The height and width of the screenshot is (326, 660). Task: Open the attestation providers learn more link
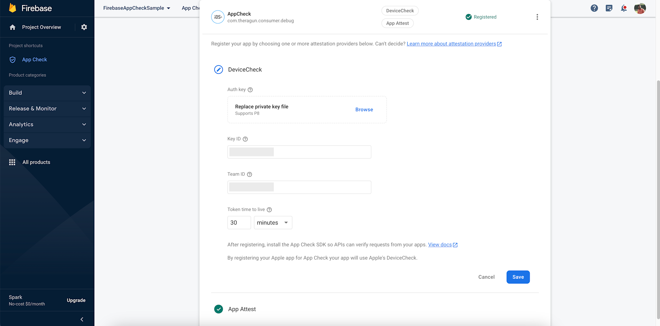tap(451, 43)
